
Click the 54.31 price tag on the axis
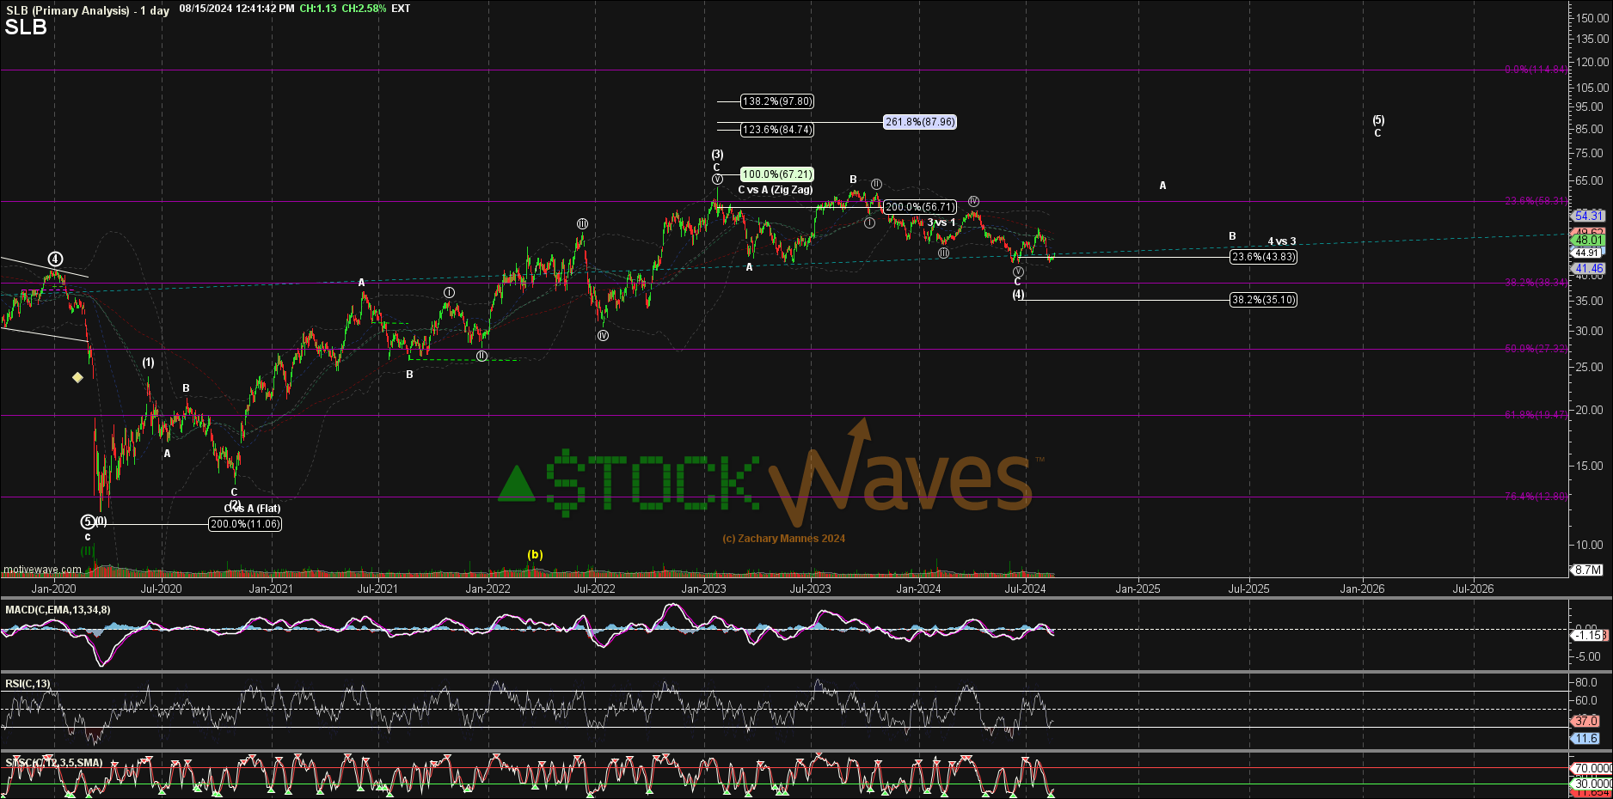(x=1588, y=216)
